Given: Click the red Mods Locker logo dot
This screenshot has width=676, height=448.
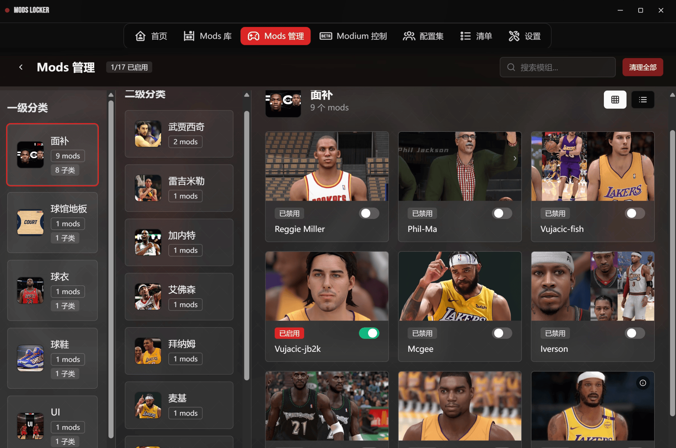Looking at the screenshot, I should point(7,10).
